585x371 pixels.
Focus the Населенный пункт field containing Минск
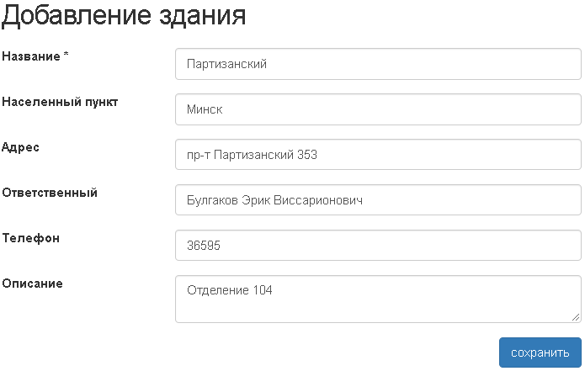[378, 109]
